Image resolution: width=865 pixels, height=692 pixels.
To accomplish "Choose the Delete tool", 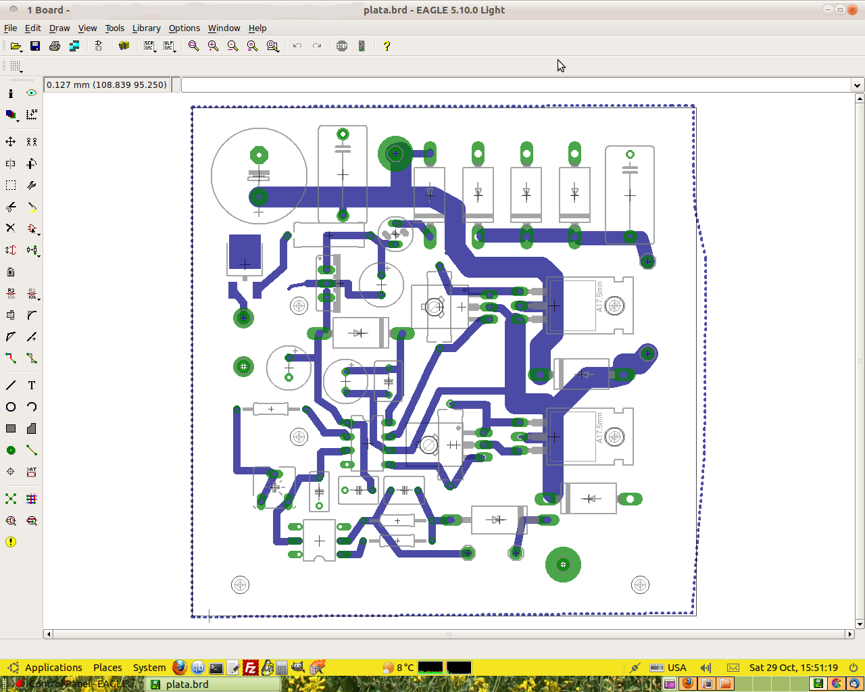I will (11, 228).
